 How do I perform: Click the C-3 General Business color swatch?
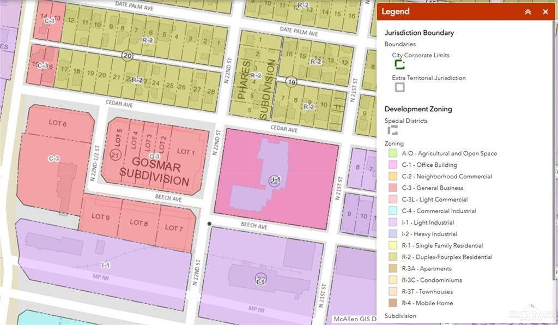(392, 188)
